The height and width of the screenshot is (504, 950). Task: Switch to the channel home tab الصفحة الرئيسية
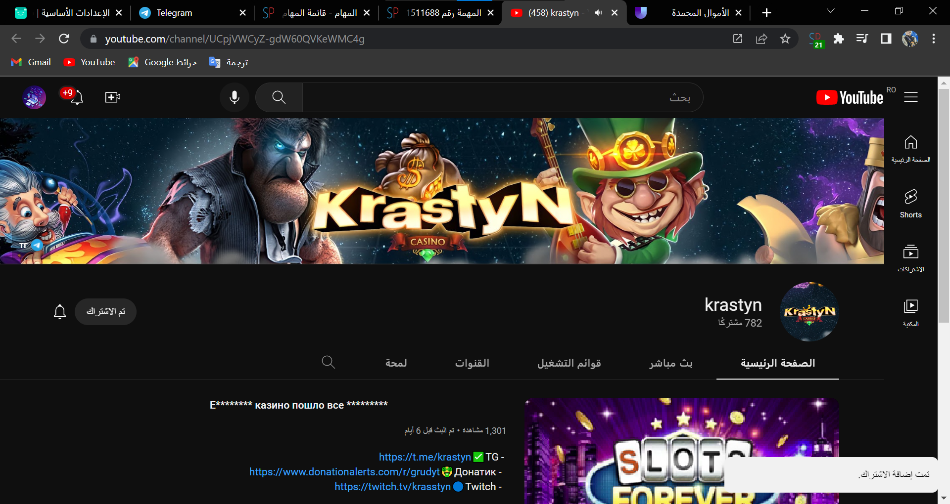(x=777, y=363)
